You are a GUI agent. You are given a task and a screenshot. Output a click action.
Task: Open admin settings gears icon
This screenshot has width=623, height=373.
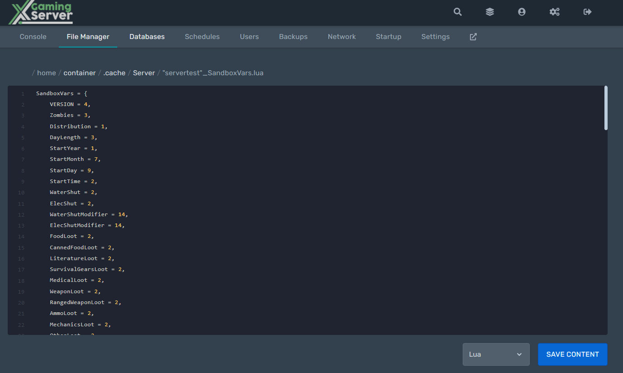pos(555,12)
